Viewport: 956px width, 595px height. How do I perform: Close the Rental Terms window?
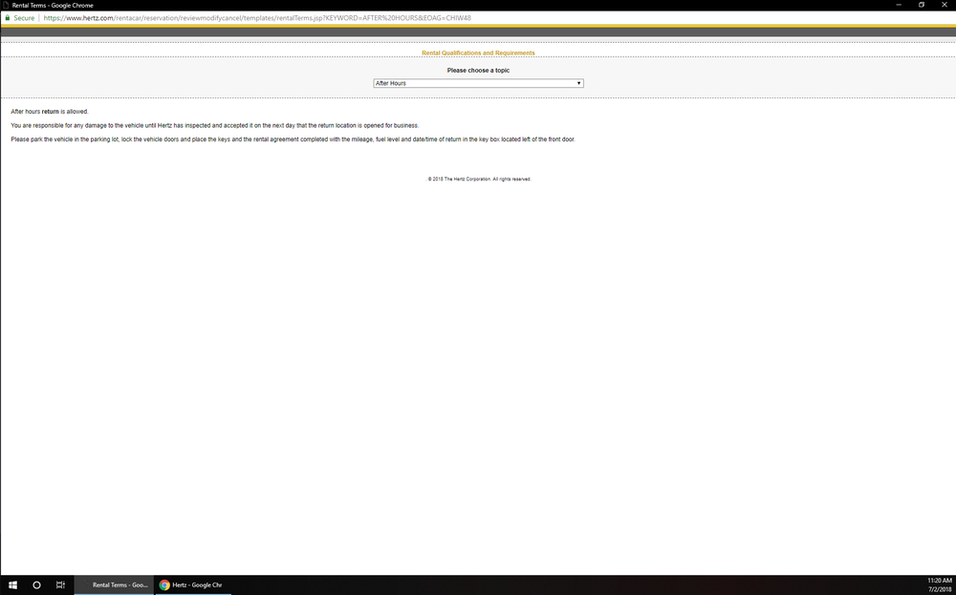[945, 5]
